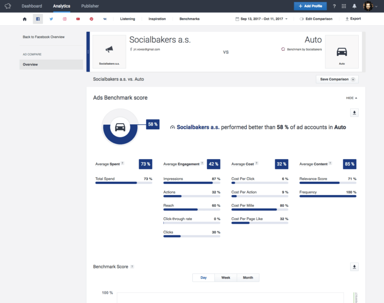Click the jiri.voves@gmail.com account text
Screen dimensions: 384x303
[147, 49]
